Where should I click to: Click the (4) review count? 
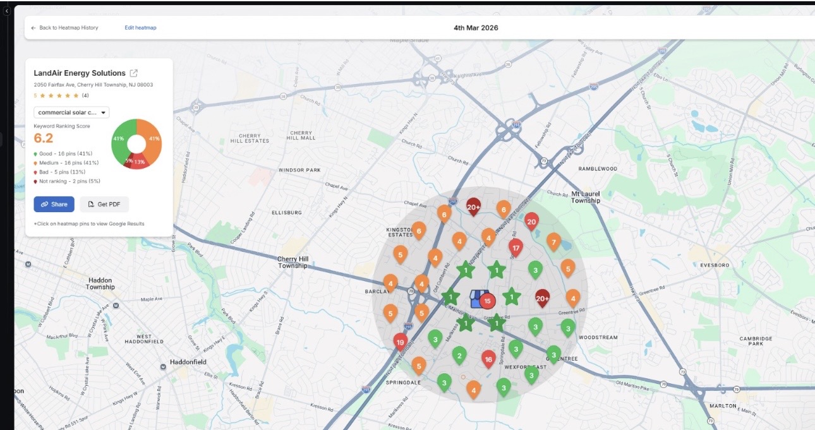(85, 95)
